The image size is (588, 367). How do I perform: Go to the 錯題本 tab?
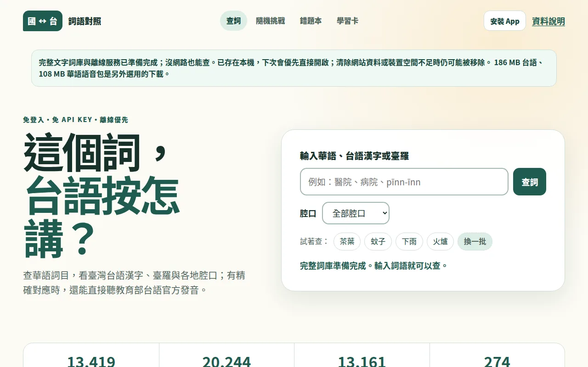click(x=311, y=21)
